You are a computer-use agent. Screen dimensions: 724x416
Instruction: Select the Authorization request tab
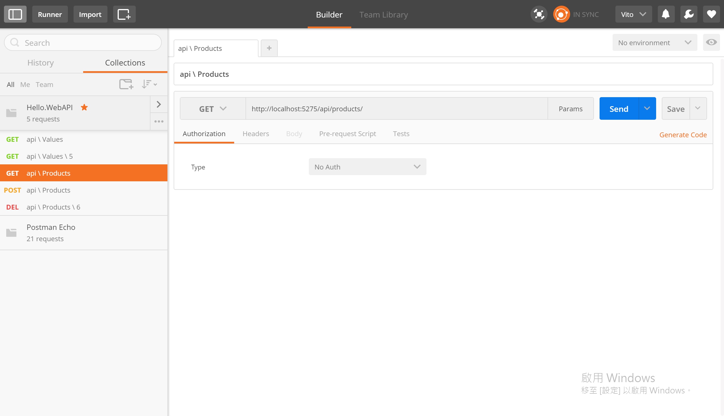pyautogui.click(x=204, y=134)
